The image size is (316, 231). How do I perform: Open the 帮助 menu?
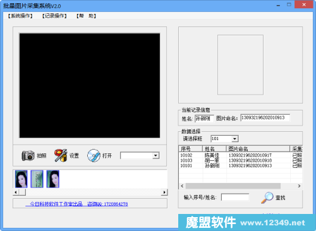pos(86,16)
